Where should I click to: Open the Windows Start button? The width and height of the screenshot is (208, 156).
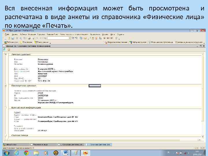[x=6, y=153]
